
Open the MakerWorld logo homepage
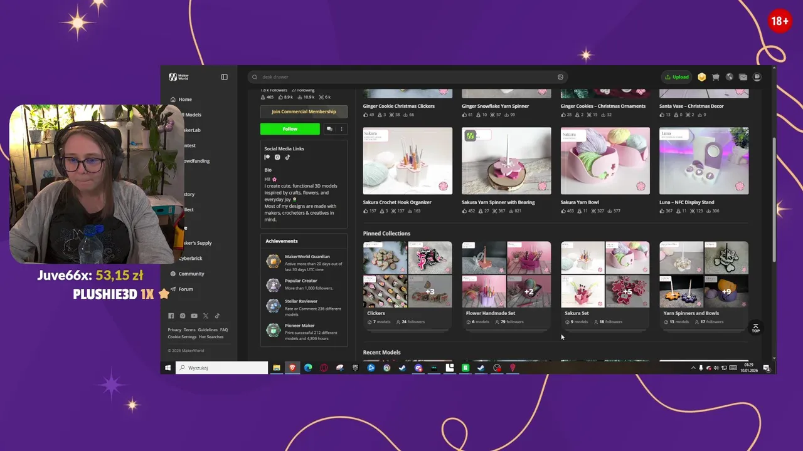[179, 77]
